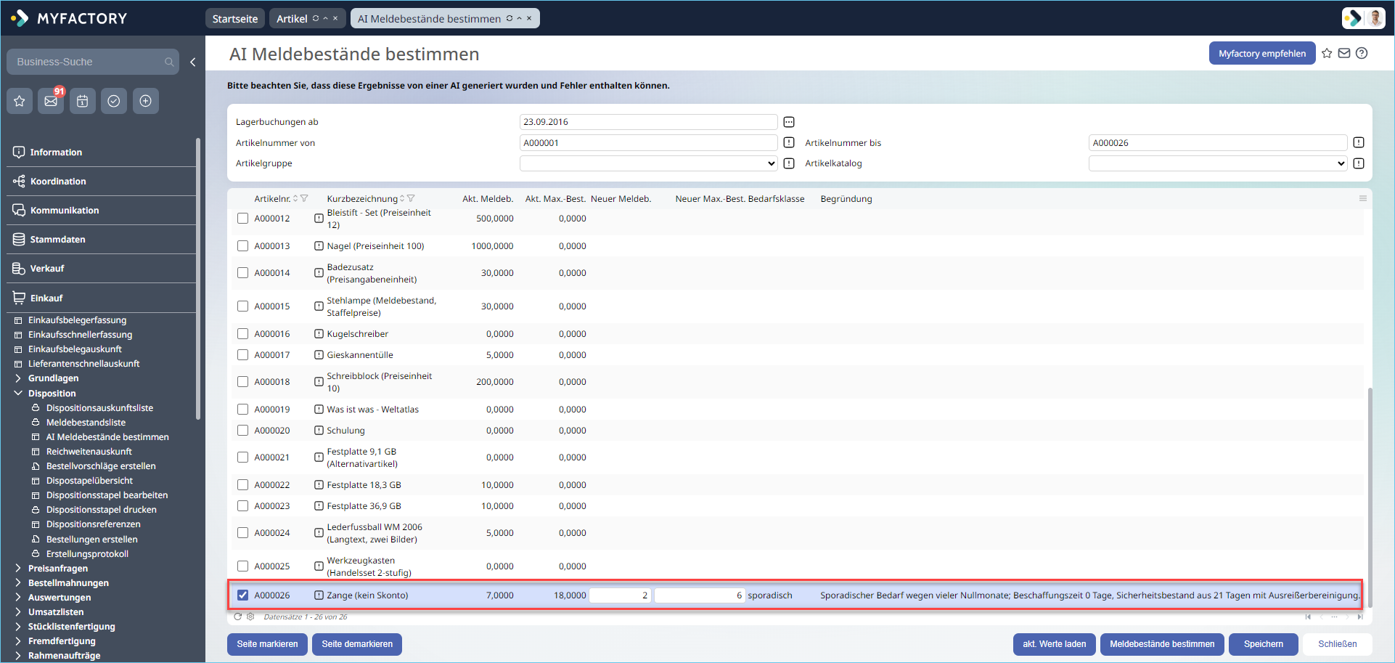Screen dimensions: 1395x663
Task: Click the Speichern button
Action: (x=1264, y=644)
